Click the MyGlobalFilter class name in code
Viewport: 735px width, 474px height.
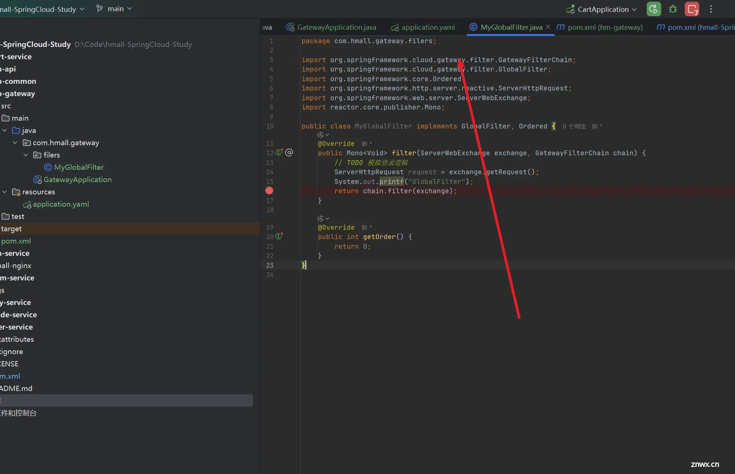[383, 126]
